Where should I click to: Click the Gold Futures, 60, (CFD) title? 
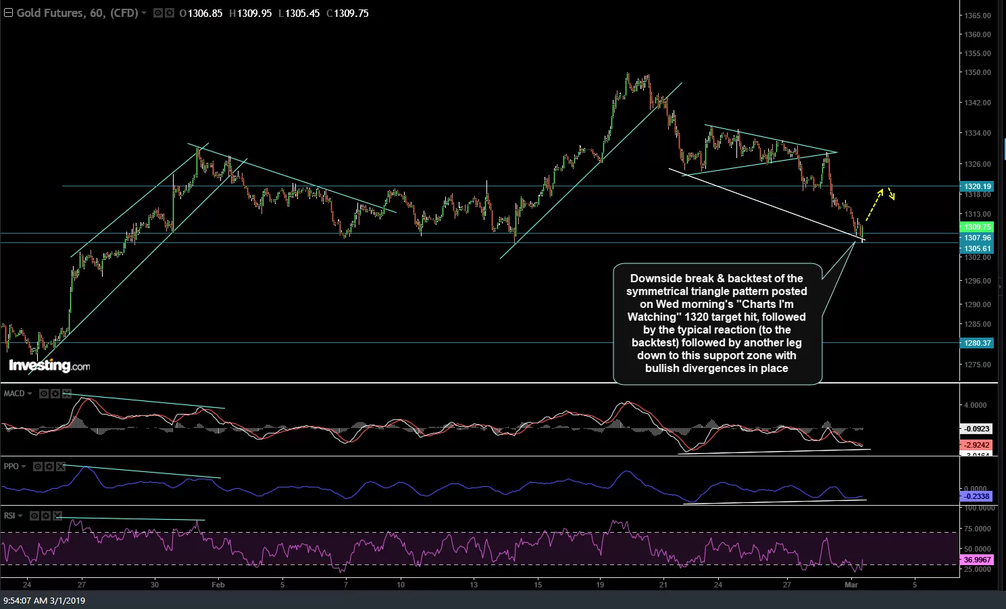point(77,13)
